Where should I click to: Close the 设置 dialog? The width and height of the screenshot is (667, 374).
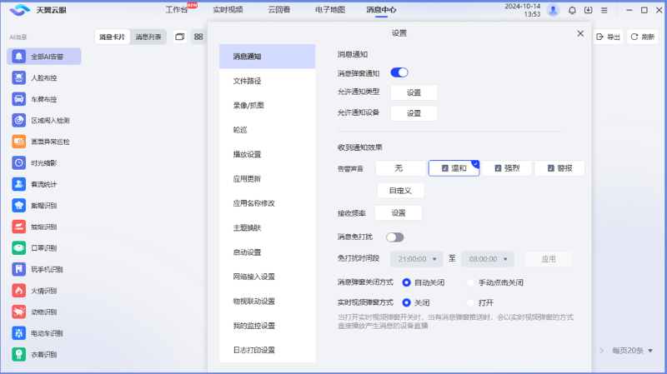pyautogui.click(x=580, y=33)
